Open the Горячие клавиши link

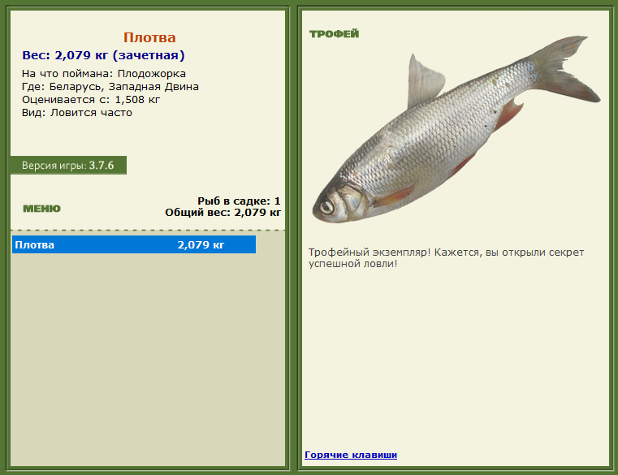351,455
